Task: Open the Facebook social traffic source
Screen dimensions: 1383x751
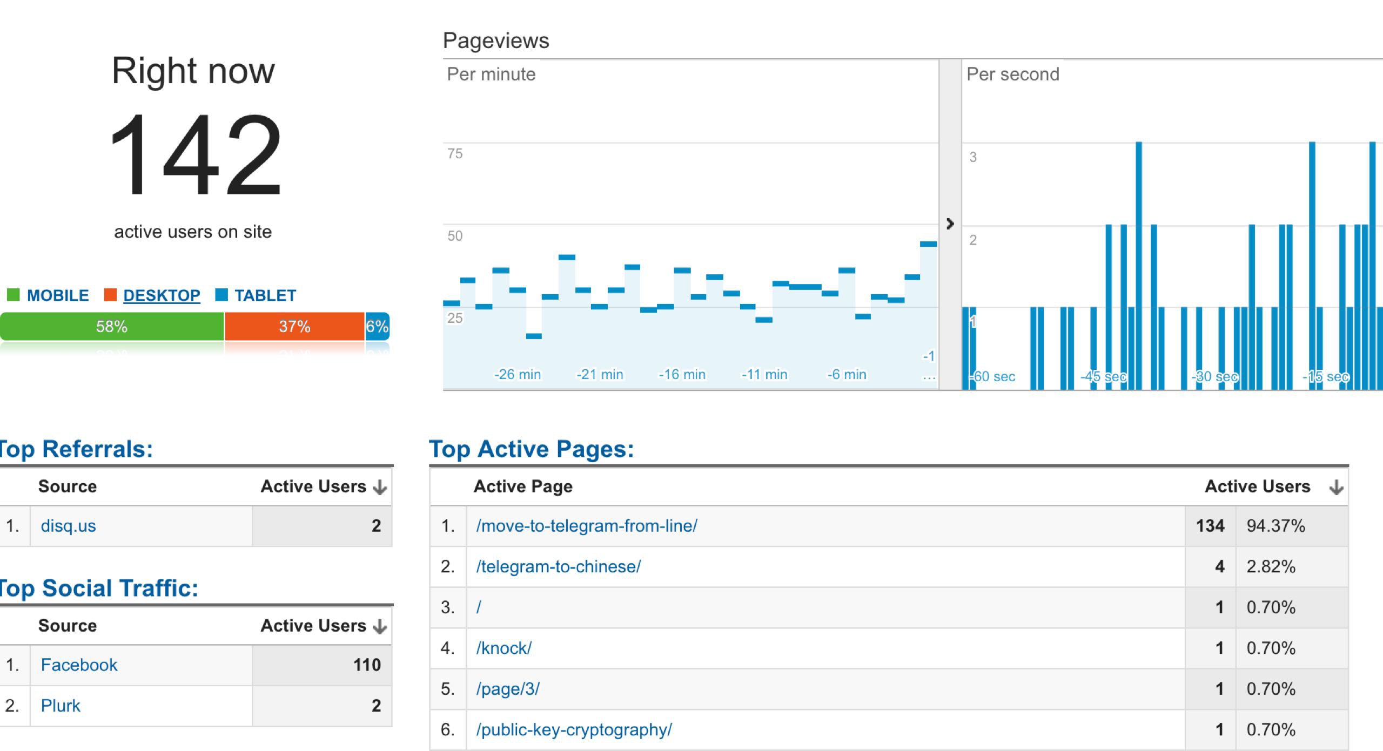Action: [x=79, y=665]
